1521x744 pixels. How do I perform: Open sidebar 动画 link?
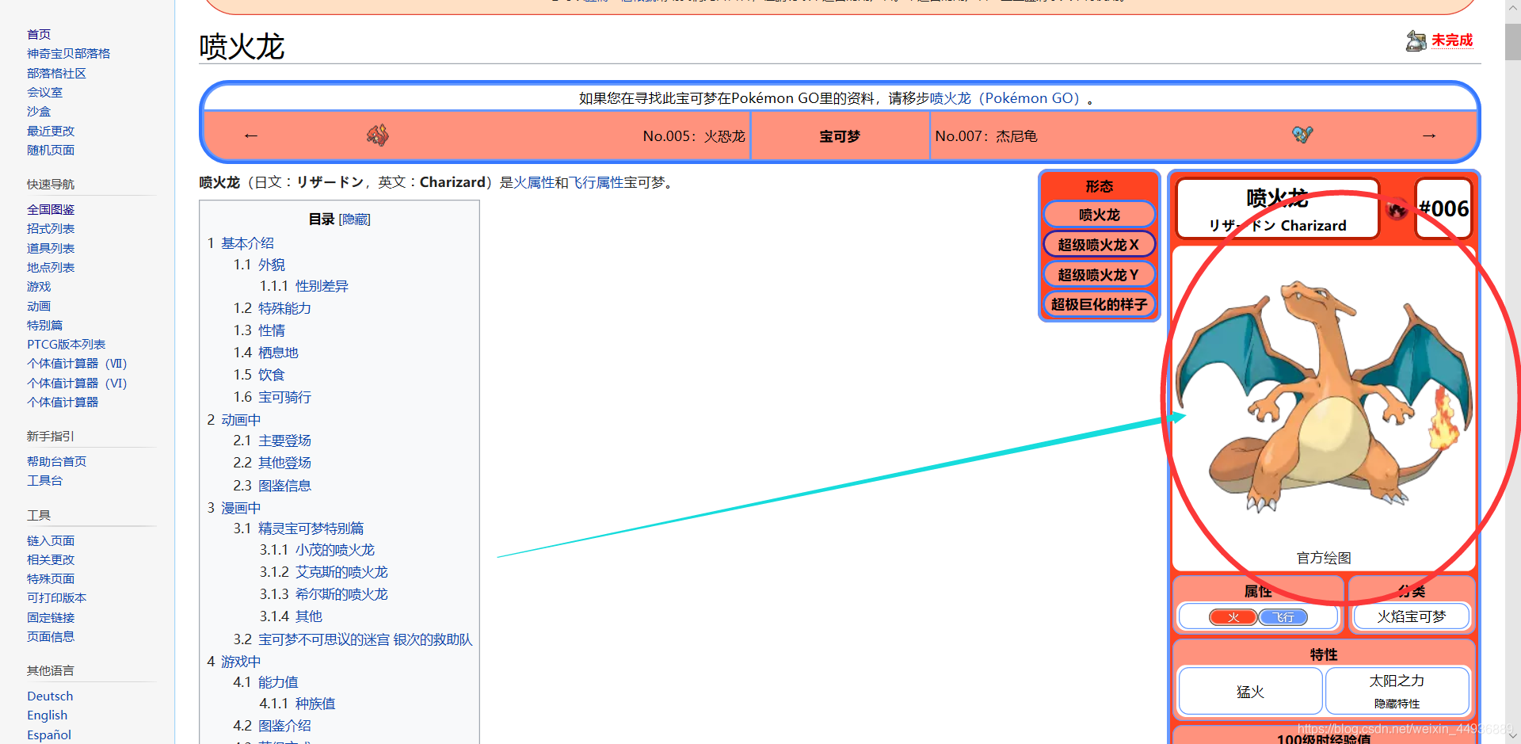39,306
